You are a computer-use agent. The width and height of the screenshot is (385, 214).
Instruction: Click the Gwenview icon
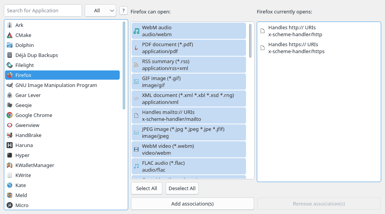[x=10, y=125]
